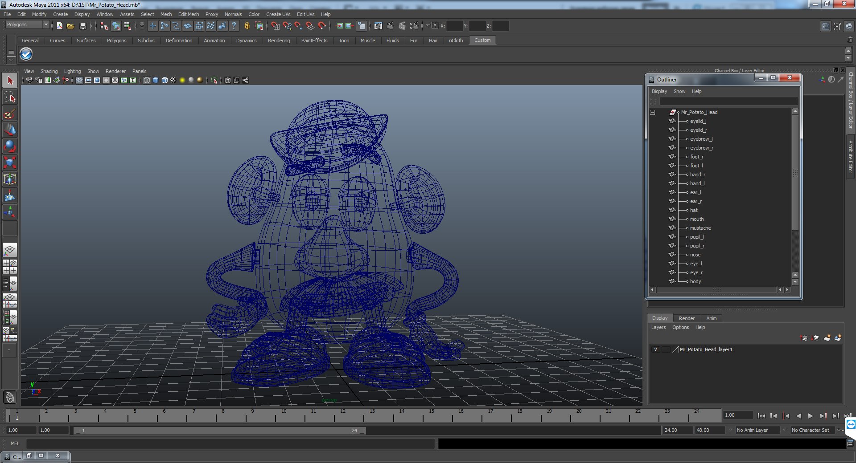Open the Polygons menu set dropdown
This screenshot has height=463, width=856.
pyautogui.click(x=27, y=25)
